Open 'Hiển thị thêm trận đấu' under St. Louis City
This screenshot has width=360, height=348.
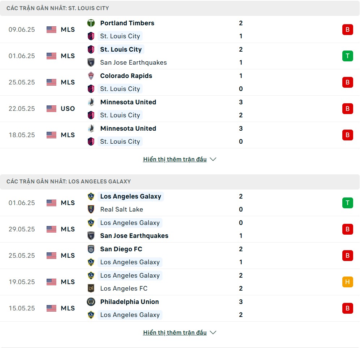(175, 159)
